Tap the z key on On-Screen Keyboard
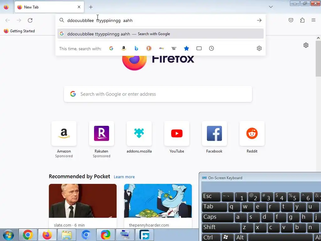This screenshot has width=321, height=241. point(247,228)
